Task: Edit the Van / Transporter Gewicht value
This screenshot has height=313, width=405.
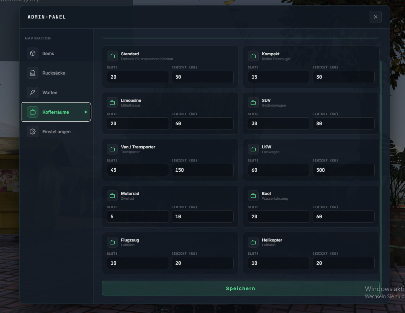Action: point(203,170)
